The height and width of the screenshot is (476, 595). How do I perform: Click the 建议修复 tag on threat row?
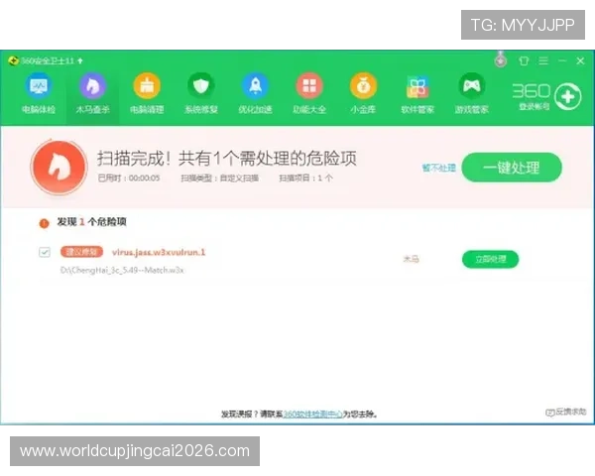point(81,252)
